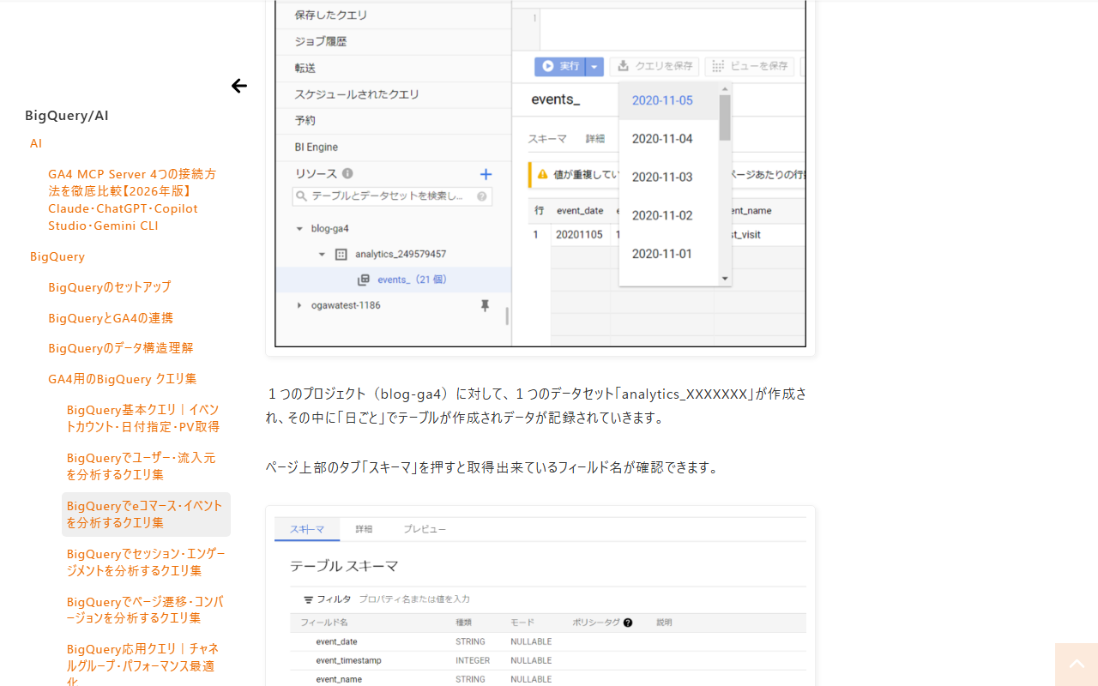
Task: Open the BigQueryのデータ構造理解 link
Action: [x=121, y=348]
